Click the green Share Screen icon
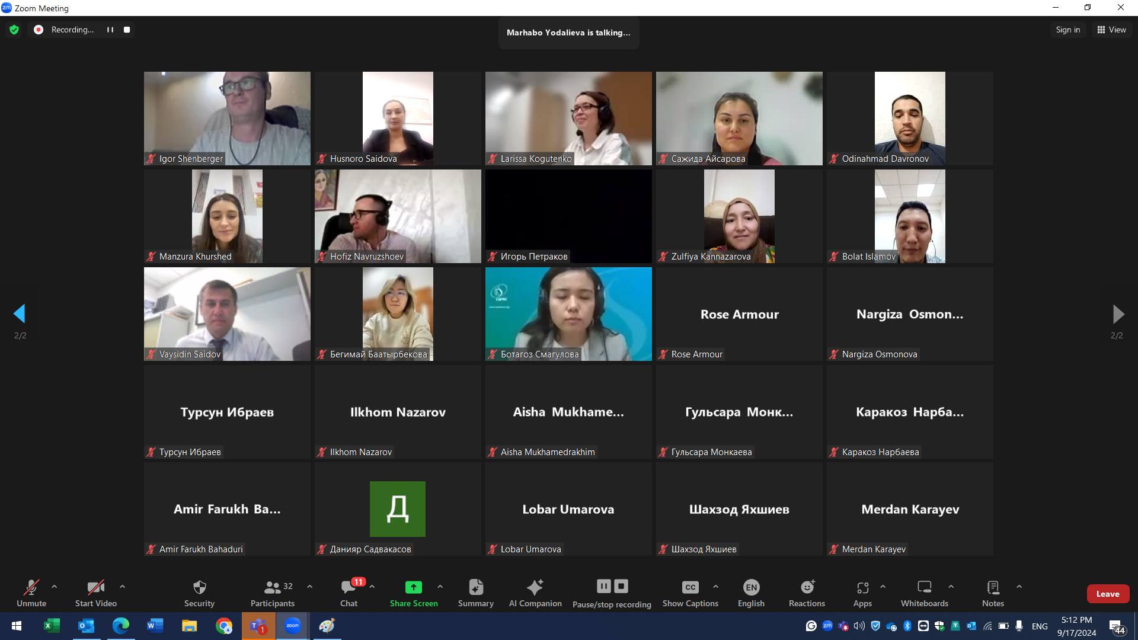Screen dimensions: 1138x640 tap(413, 587)
